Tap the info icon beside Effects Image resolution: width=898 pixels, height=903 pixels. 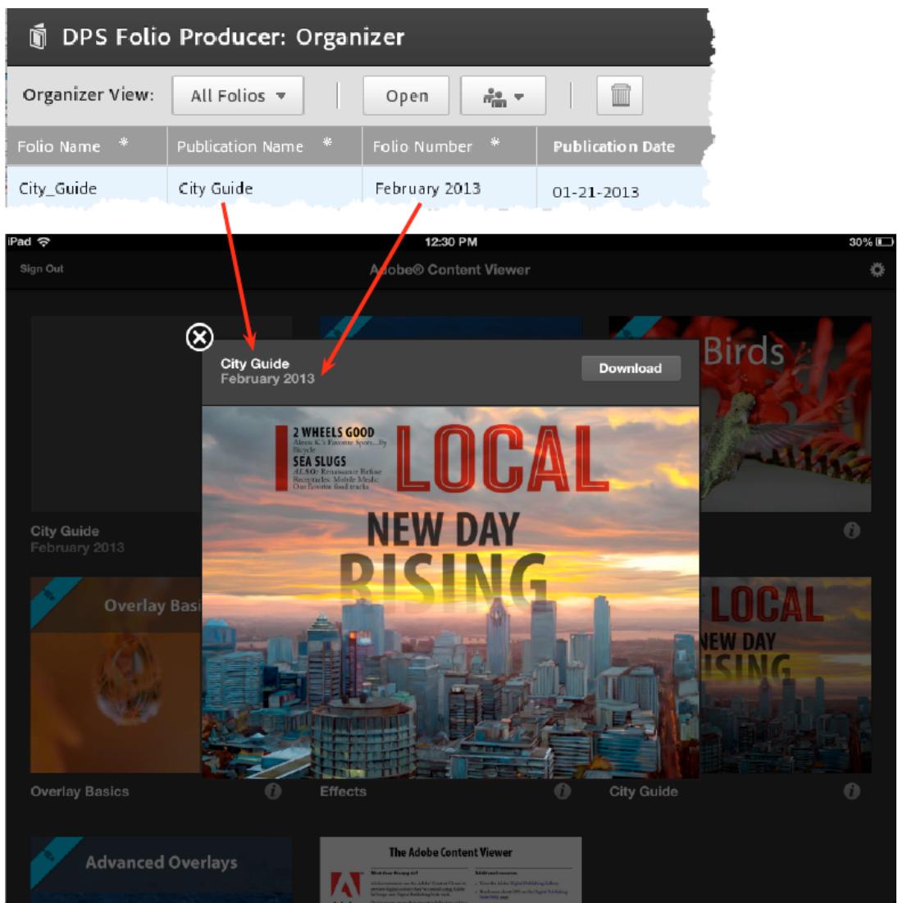coord(563,791)
